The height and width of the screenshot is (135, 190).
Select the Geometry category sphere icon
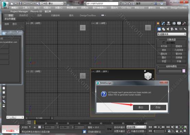(x=159, y=29)
